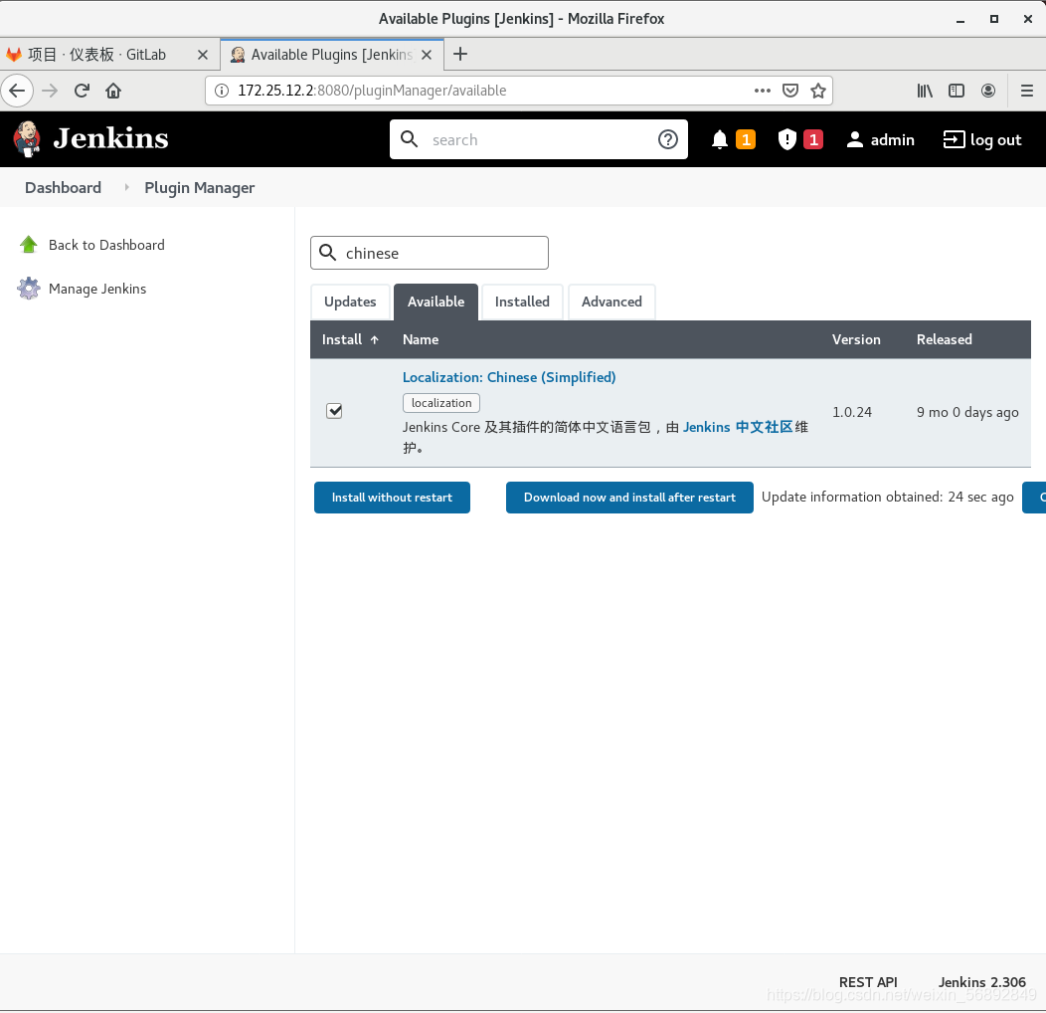Open the page actions three-dots menu

point(763,91)
